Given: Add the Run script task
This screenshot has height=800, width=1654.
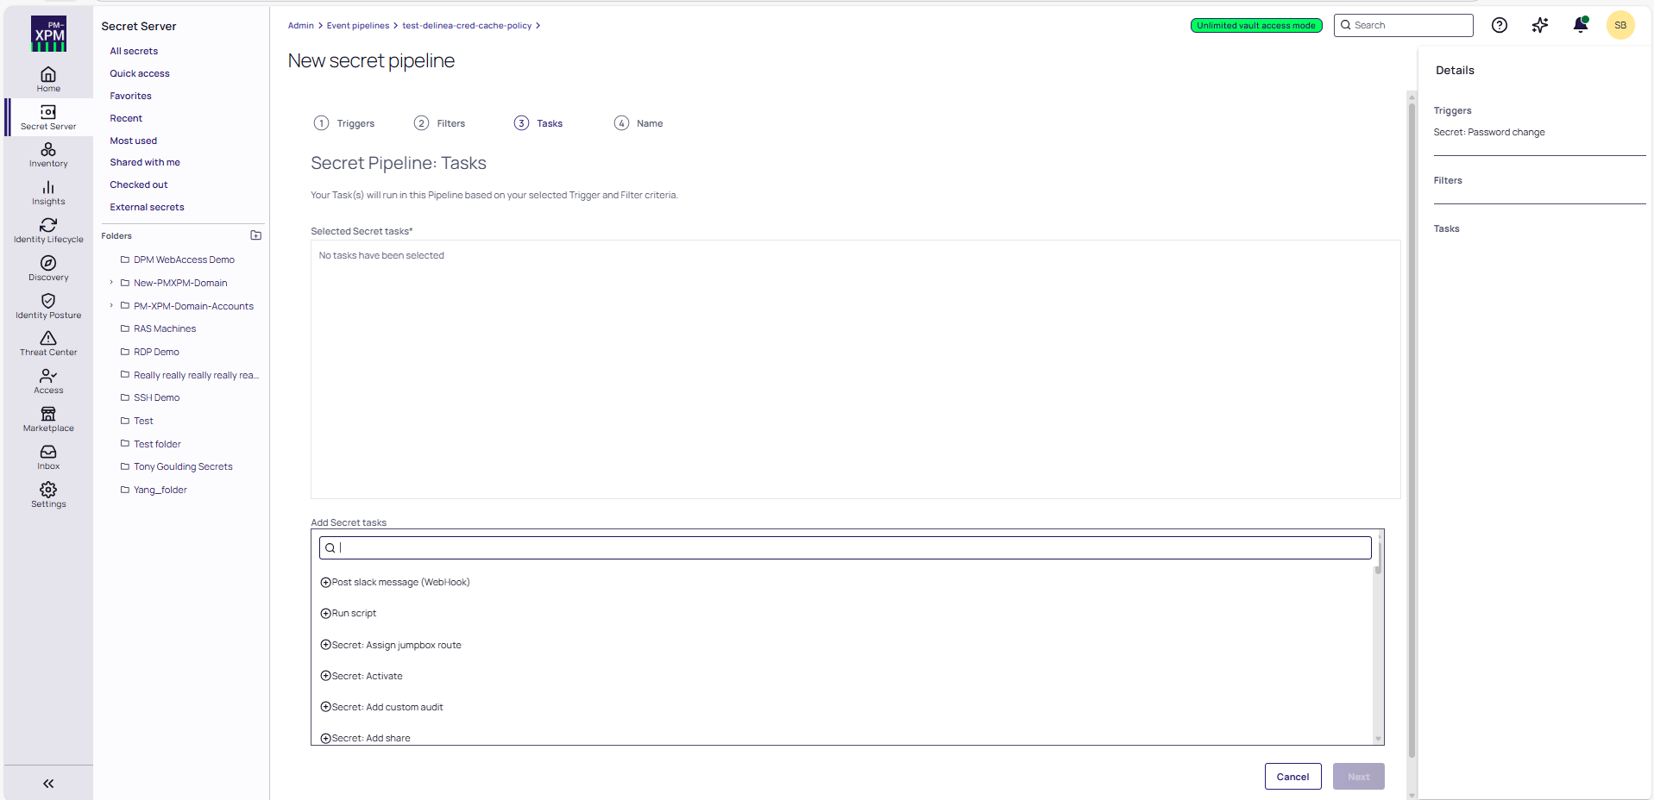Looking at the screenshot, I should click(x=326, y=614).
